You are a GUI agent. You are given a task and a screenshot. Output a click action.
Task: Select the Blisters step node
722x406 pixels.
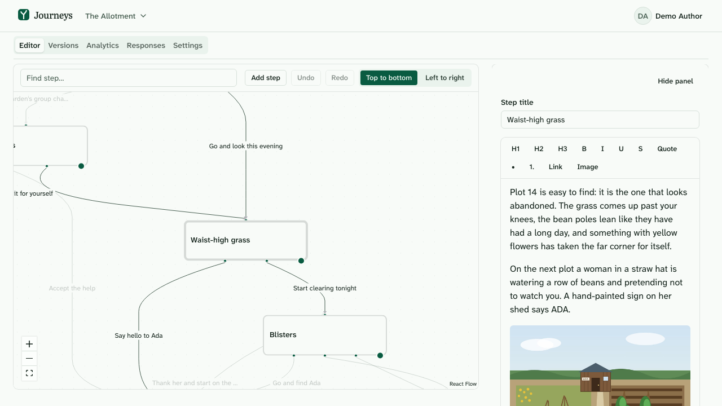pyautogui.click(x=325, y=335)
